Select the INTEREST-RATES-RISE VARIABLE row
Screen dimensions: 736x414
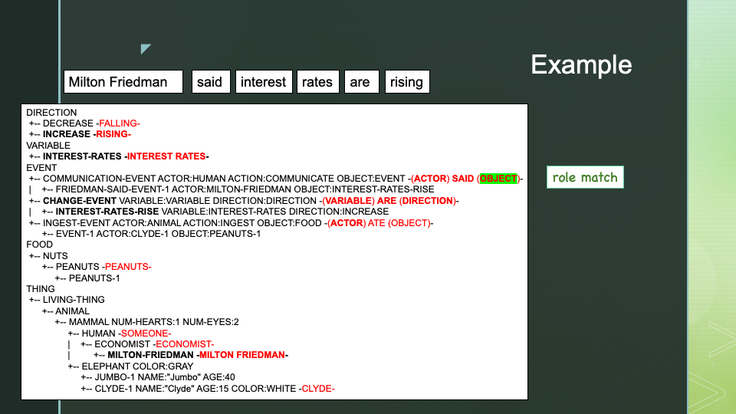coord(209,212)
